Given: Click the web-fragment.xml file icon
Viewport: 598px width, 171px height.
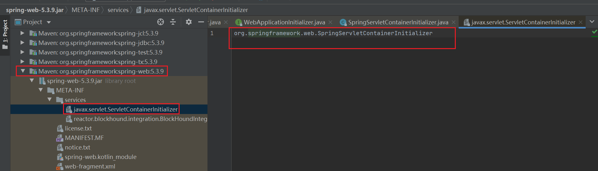Looking at the screenshot, I should (x=60, y=167).
